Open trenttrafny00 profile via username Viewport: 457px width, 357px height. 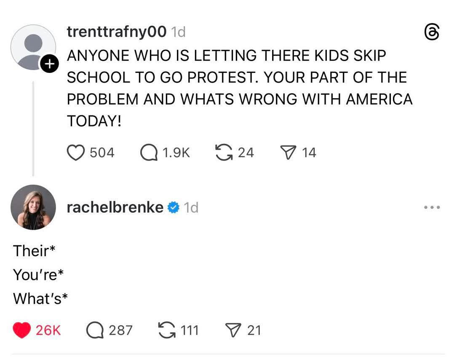pyautogui.click(x=117, y=32)
